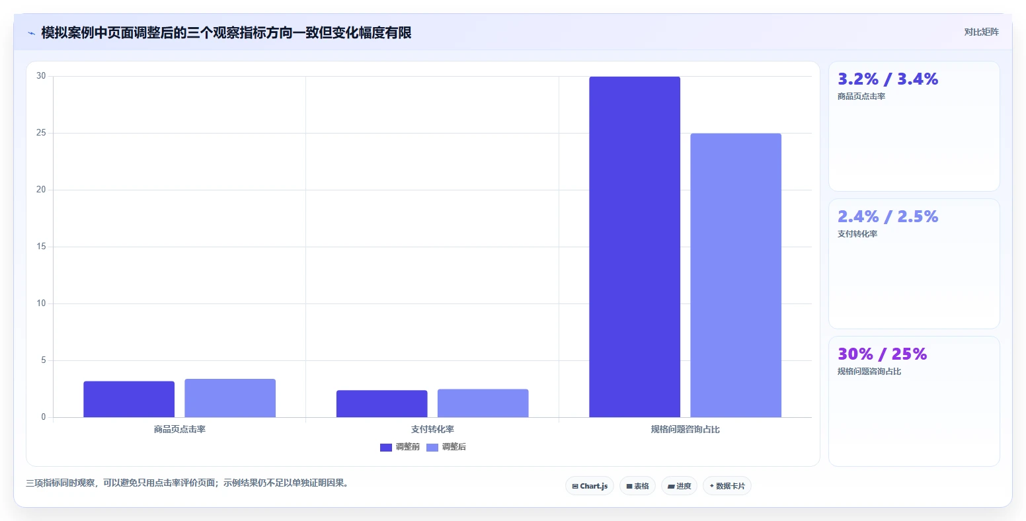The image size is (1026, 521).
Task: Click the 30% / 25% card value
Action: click(x=883, y=354)
